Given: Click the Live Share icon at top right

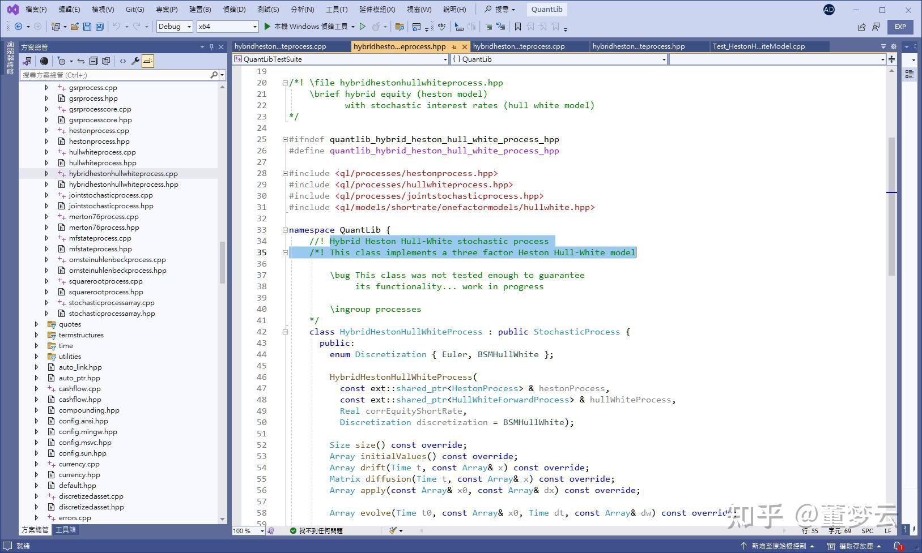Looking at the screenshot, I should (x=861, y=27).
